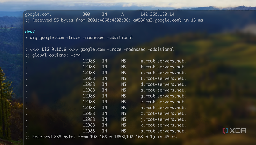The image size is (256, 145).
Task: Select m.root-servers.net. entry
Action: [163, 61]
